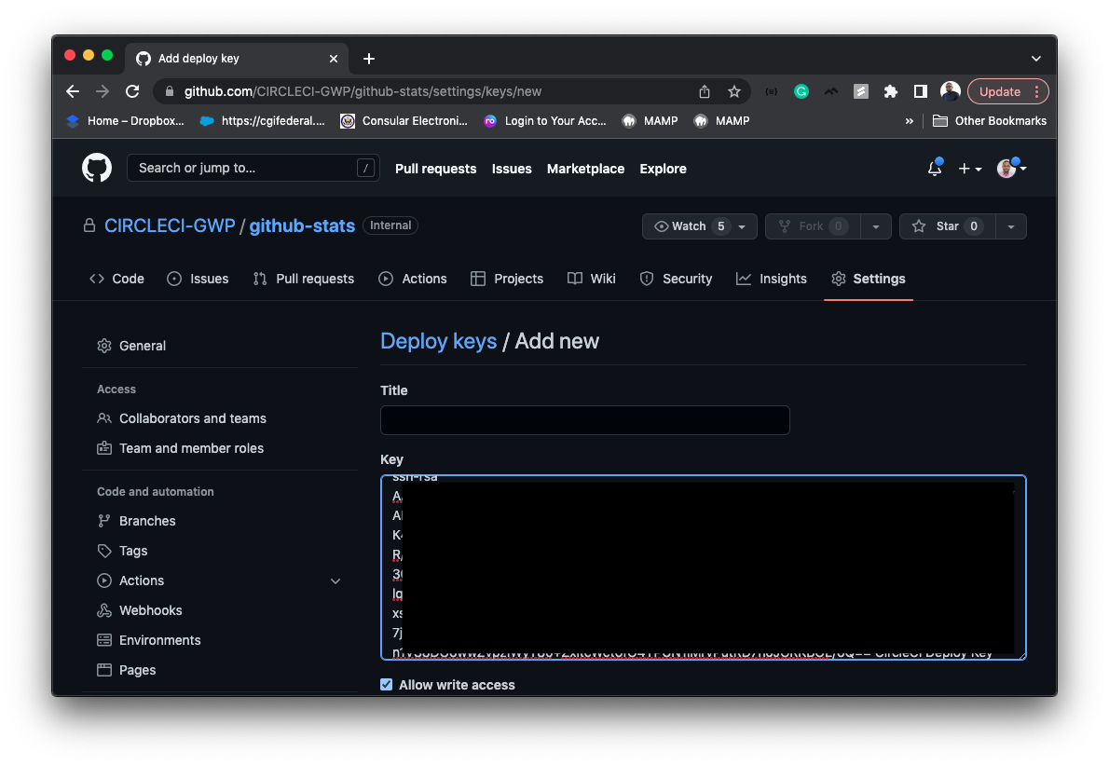
Task: Go back via the Deploy keys breadcrumb link
Action: coord(439,341)
